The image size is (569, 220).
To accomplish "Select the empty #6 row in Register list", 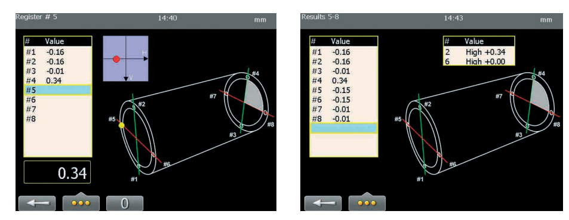I will [58, 100].
